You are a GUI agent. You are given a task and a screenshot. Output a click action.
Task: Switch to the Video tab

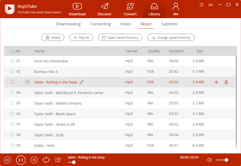126,24
